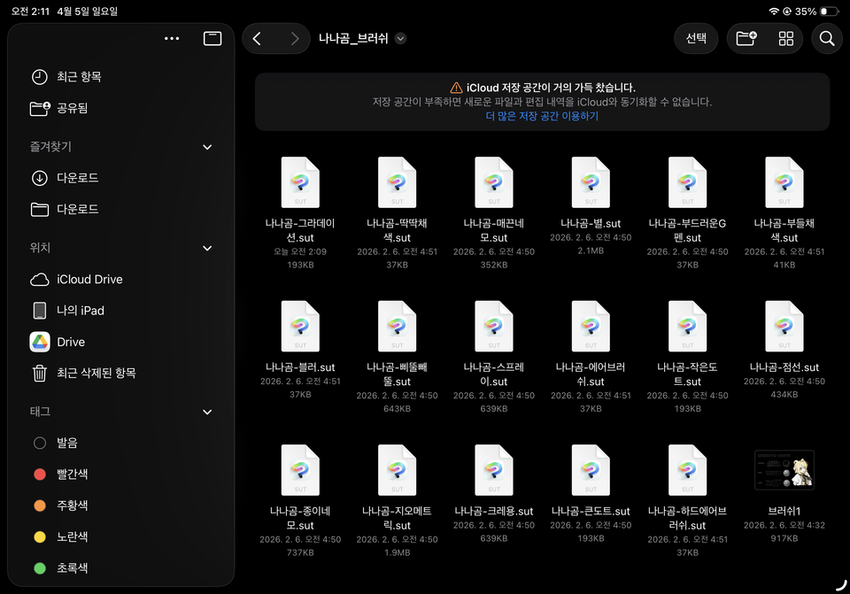This screenshot has height=594, width=850.
Task: Open 나의 iPad from the sidebar
Action: tap(80, 310)
